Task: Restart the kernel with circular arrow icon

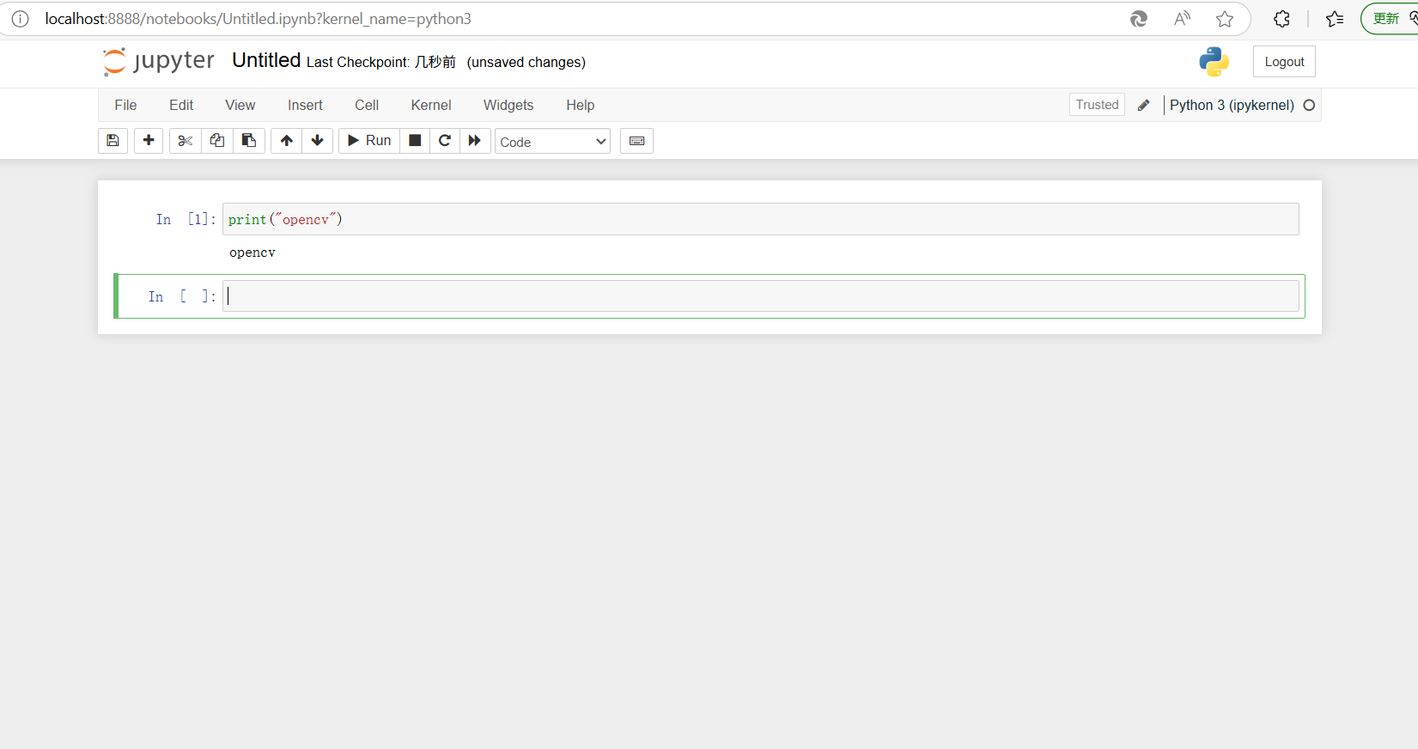Action: [445, 141]
